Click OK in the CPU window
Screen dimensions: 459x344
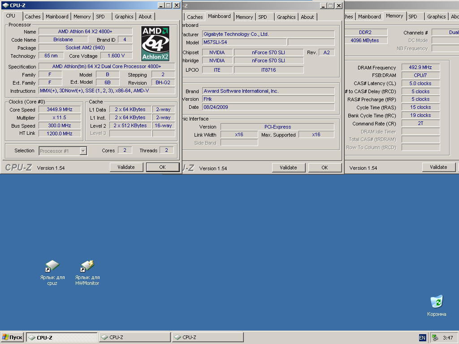pos(162,167)
